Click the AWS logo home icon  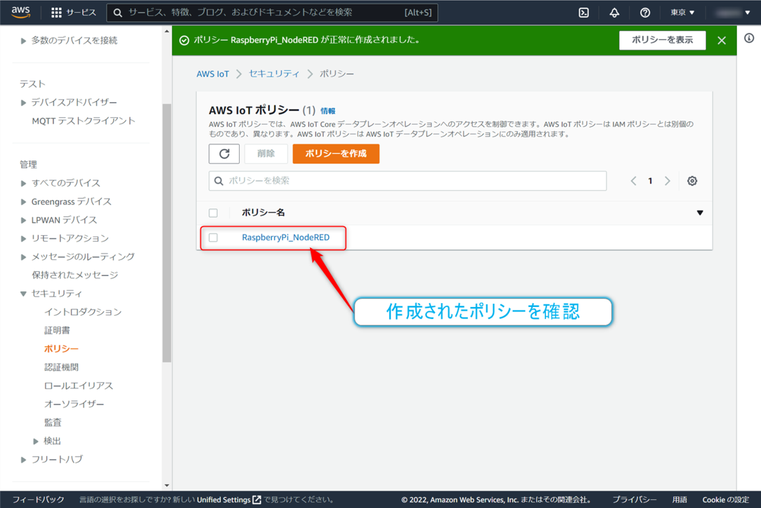pos(21,12)
